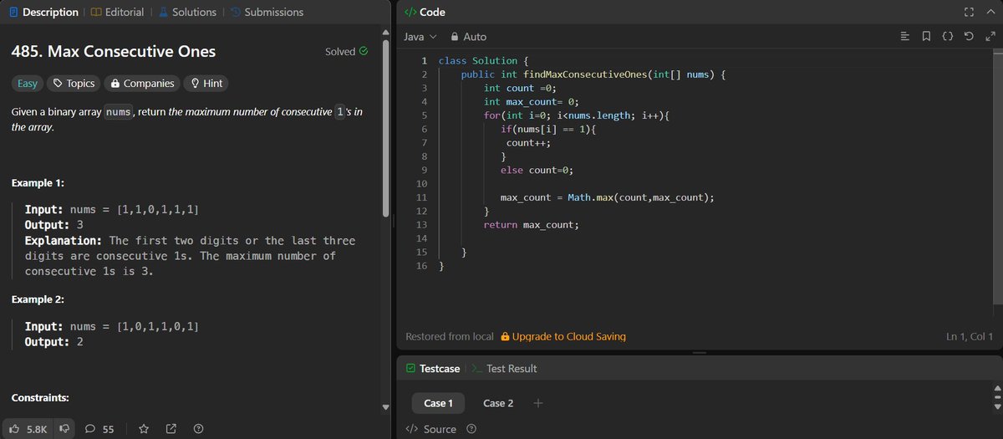Click the Example 1 heading

38,183
